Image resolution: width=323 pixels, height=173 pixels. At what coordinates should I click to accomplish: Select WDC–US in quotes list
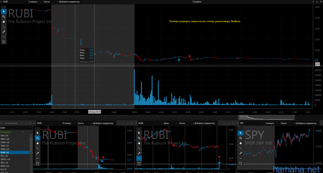click(15, 139)
